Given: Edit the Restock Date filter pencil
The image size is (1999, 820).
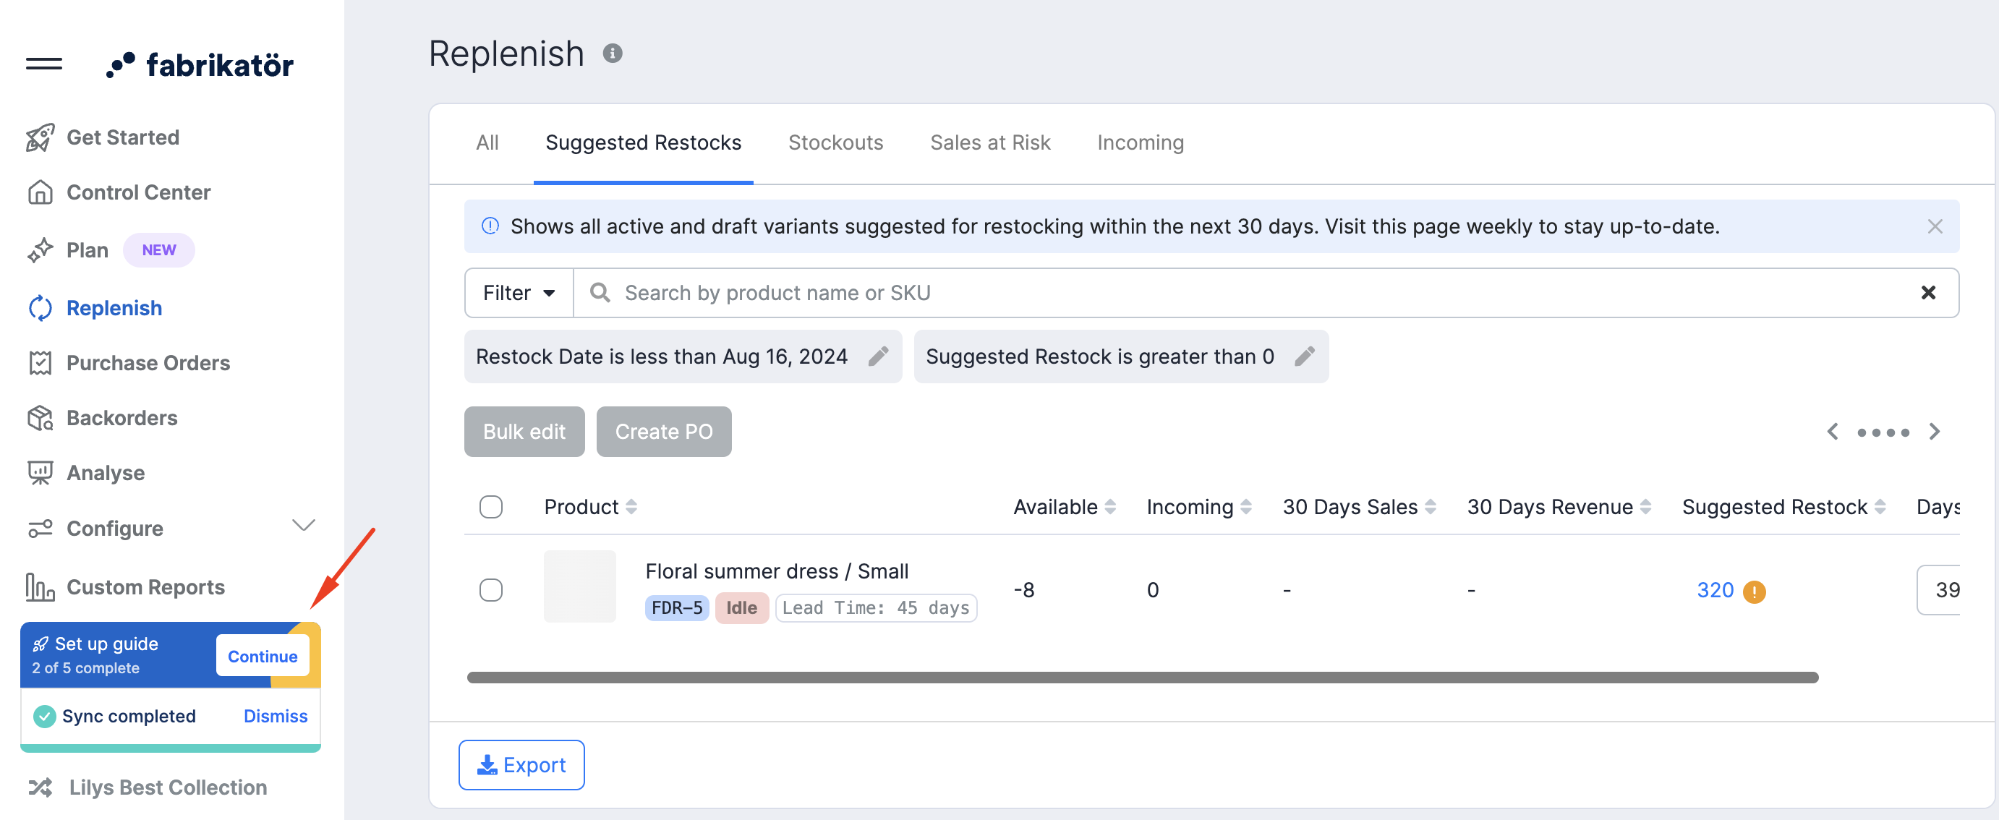Looking at the screenshot, I should pyautogui.click(x=878, y=356).
